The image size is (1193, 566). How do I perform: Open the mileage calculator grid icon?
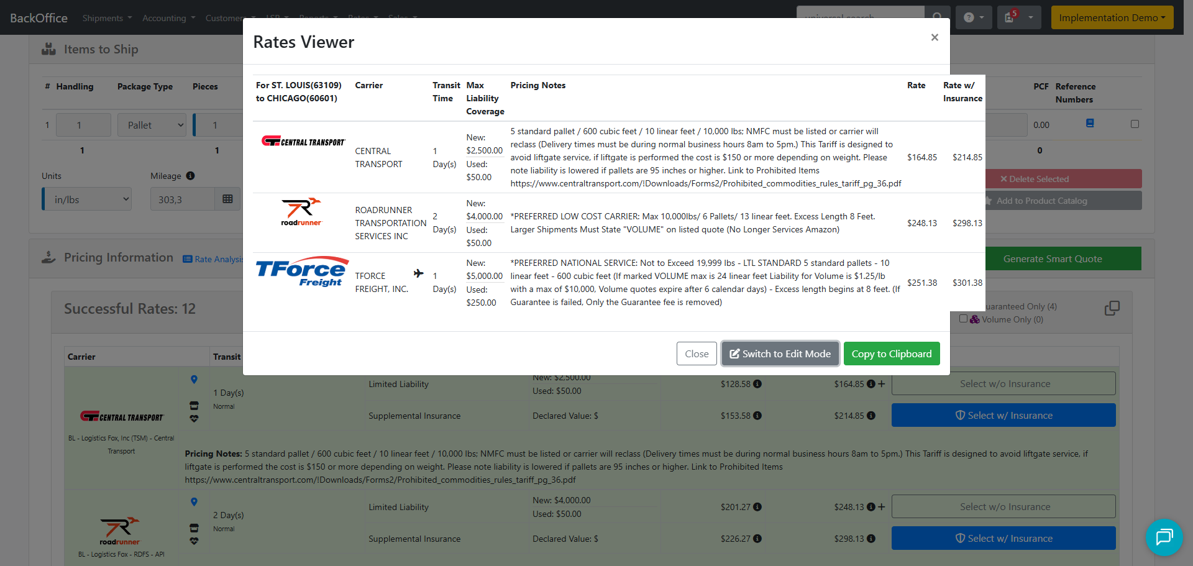tap(227, 199)
